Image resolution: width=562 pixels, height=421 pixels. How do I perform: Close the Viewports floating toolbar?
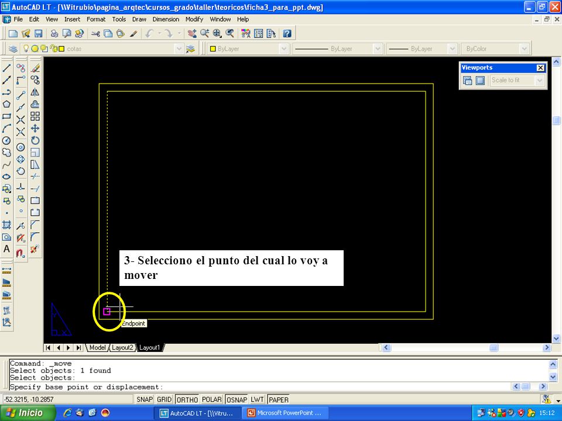(540, 68)
